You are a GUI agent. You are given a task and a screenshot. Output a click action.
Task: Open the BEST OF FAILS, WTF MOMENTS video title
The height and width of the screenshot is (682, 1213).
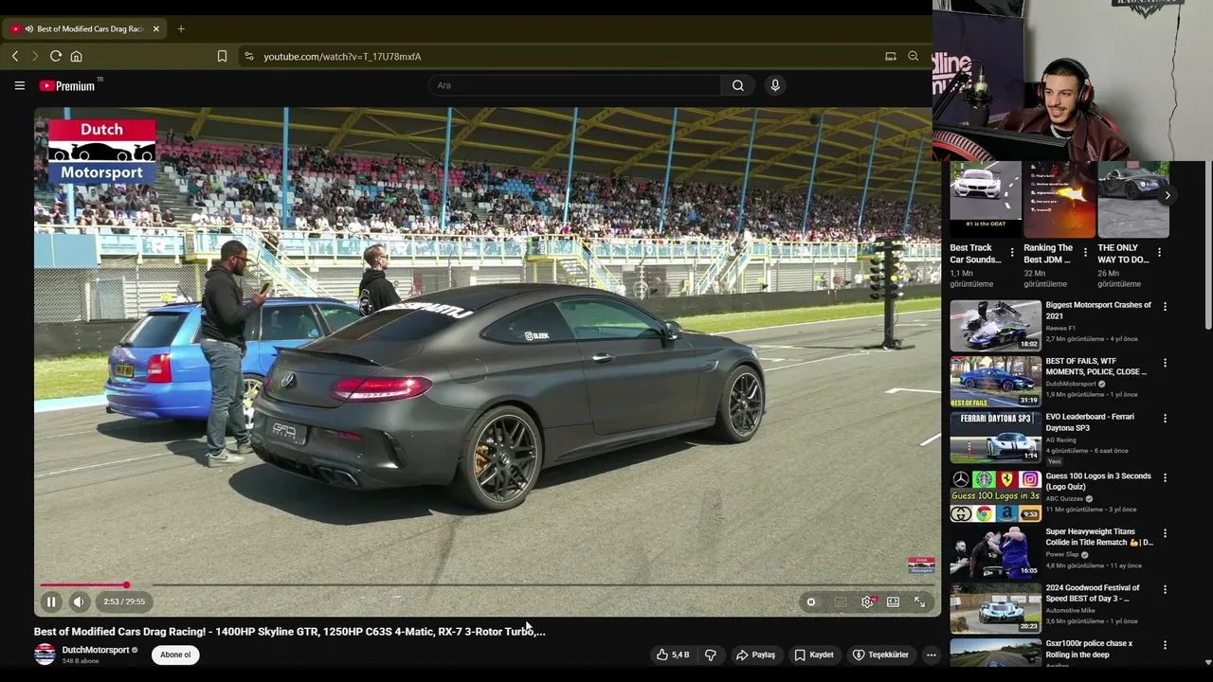1095,366
